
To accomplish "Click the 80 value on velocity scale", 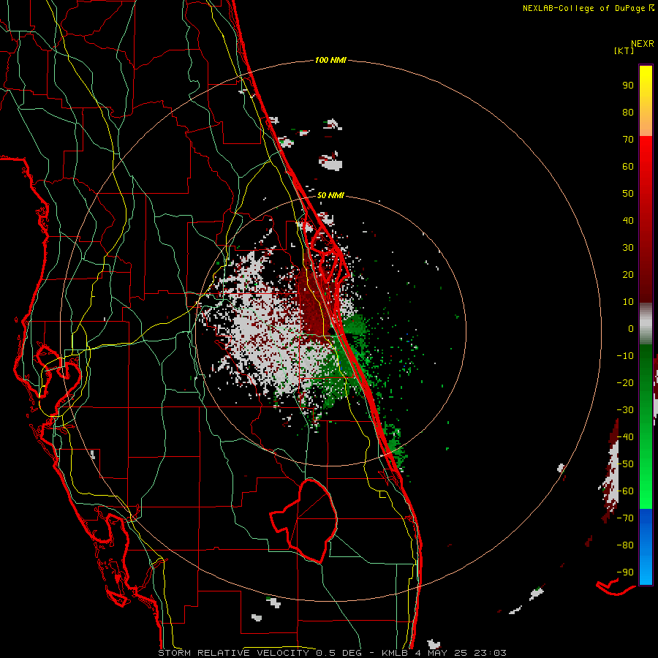I will (x=628, y=112).
